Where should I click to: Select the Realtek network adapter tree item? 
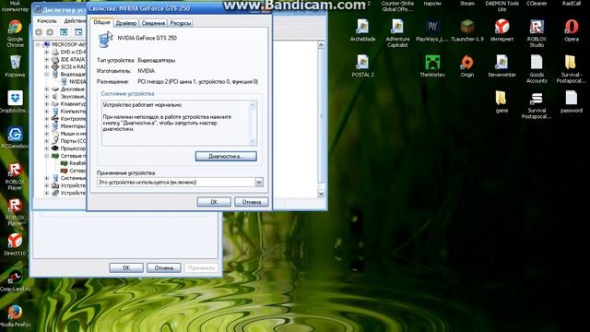(74, 163)
